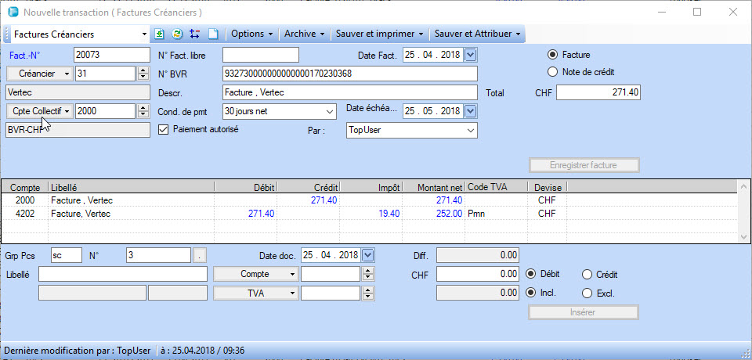Open the Factures Créanciers transaction type dropdown
This screenshot has height=360, width=752.
coord(144,34)
